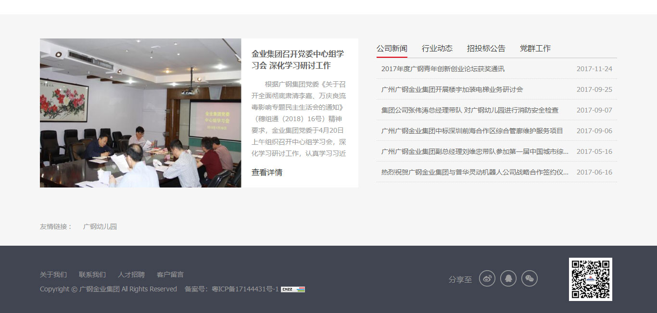Click the 联系我们 footer link
657x313 pixels.
pos(92,275)
